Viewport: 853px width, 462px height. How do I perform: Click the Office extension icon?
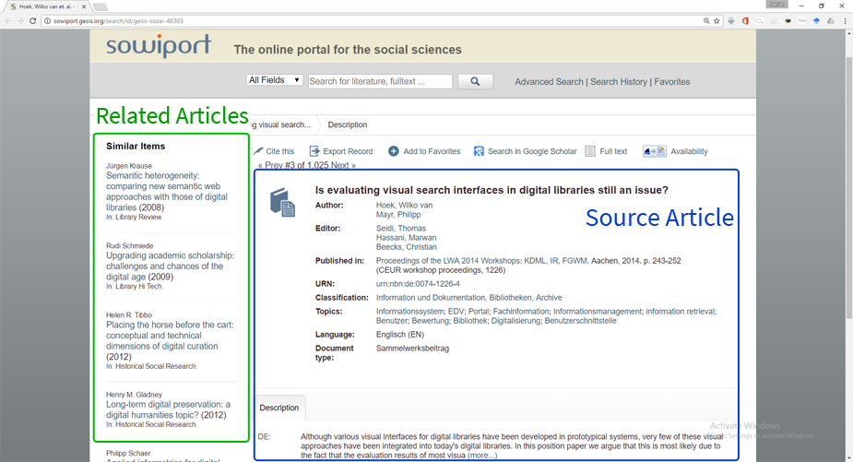(745, 20)
